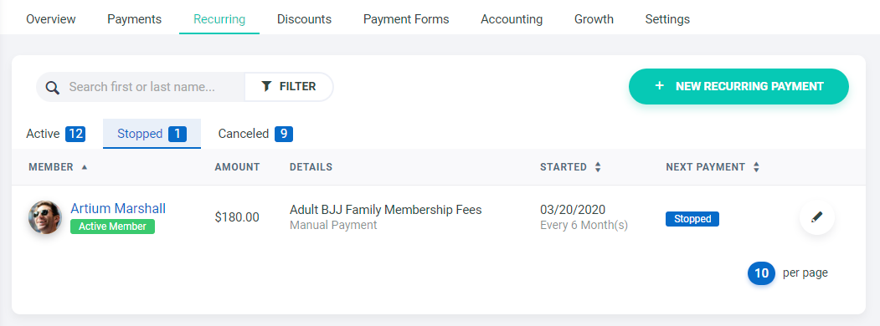Click Artium Marshall's avatar photo
The width and height of the screenshot is (880, 326).
pos(45,217)
